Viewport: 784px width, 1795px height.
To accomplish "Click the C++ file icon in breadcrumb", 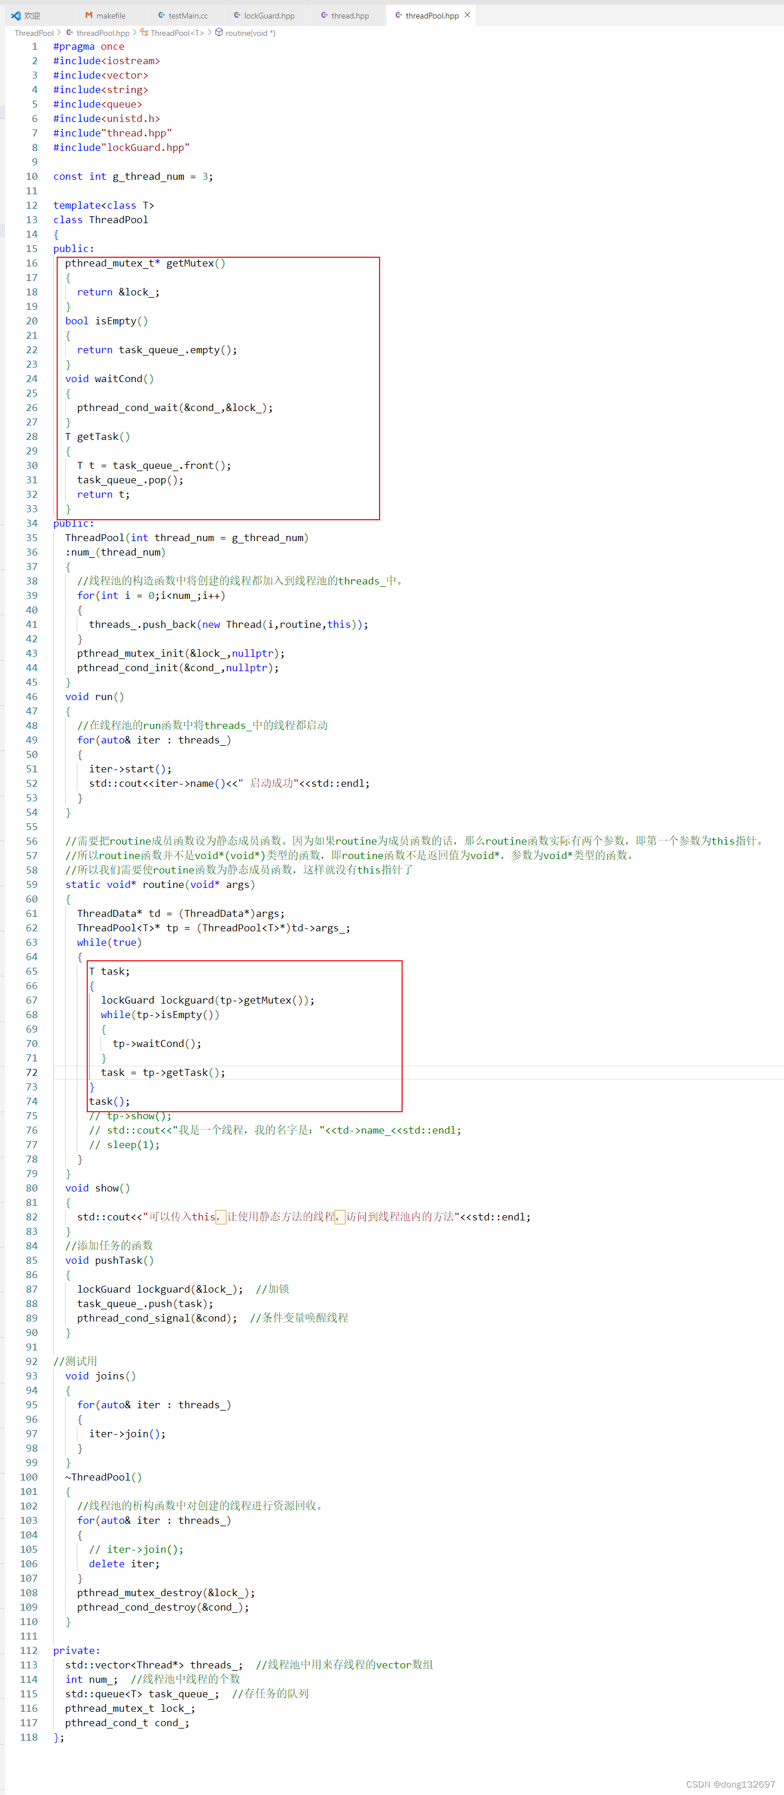I will coord(70,32).
